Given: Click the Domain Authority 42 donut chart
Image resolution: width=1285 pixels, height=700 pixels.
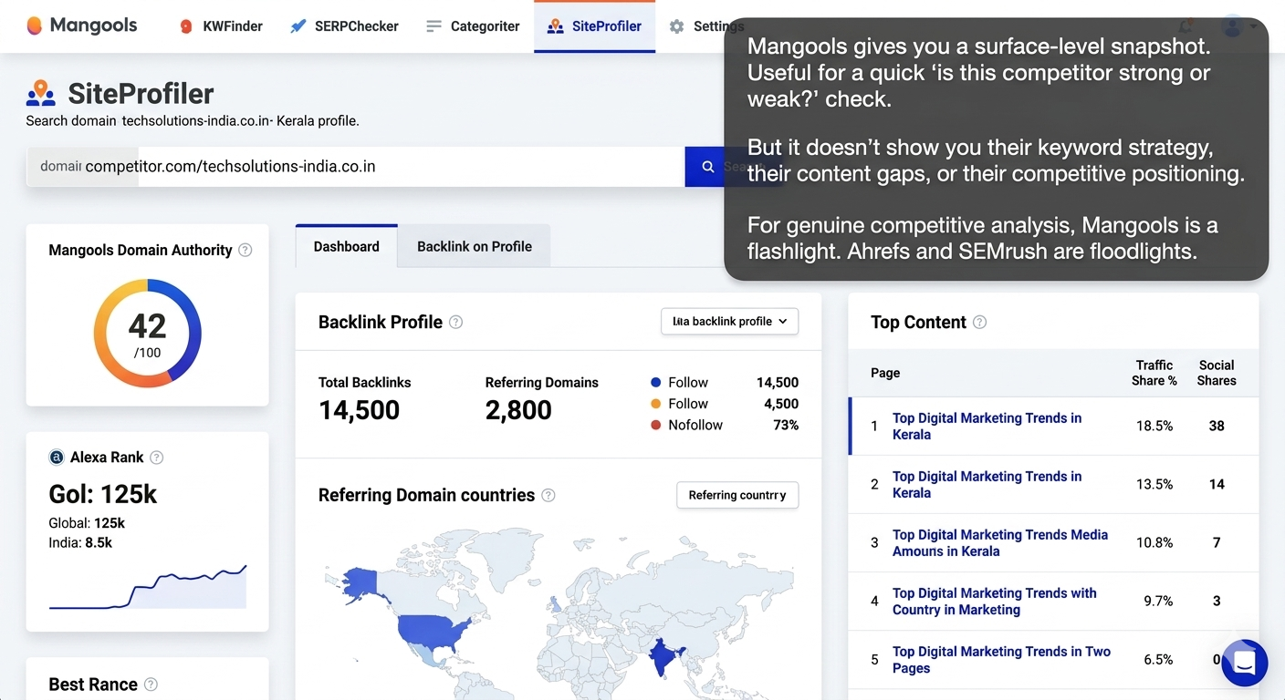Looking at the screenshot, I should point(147,334).
